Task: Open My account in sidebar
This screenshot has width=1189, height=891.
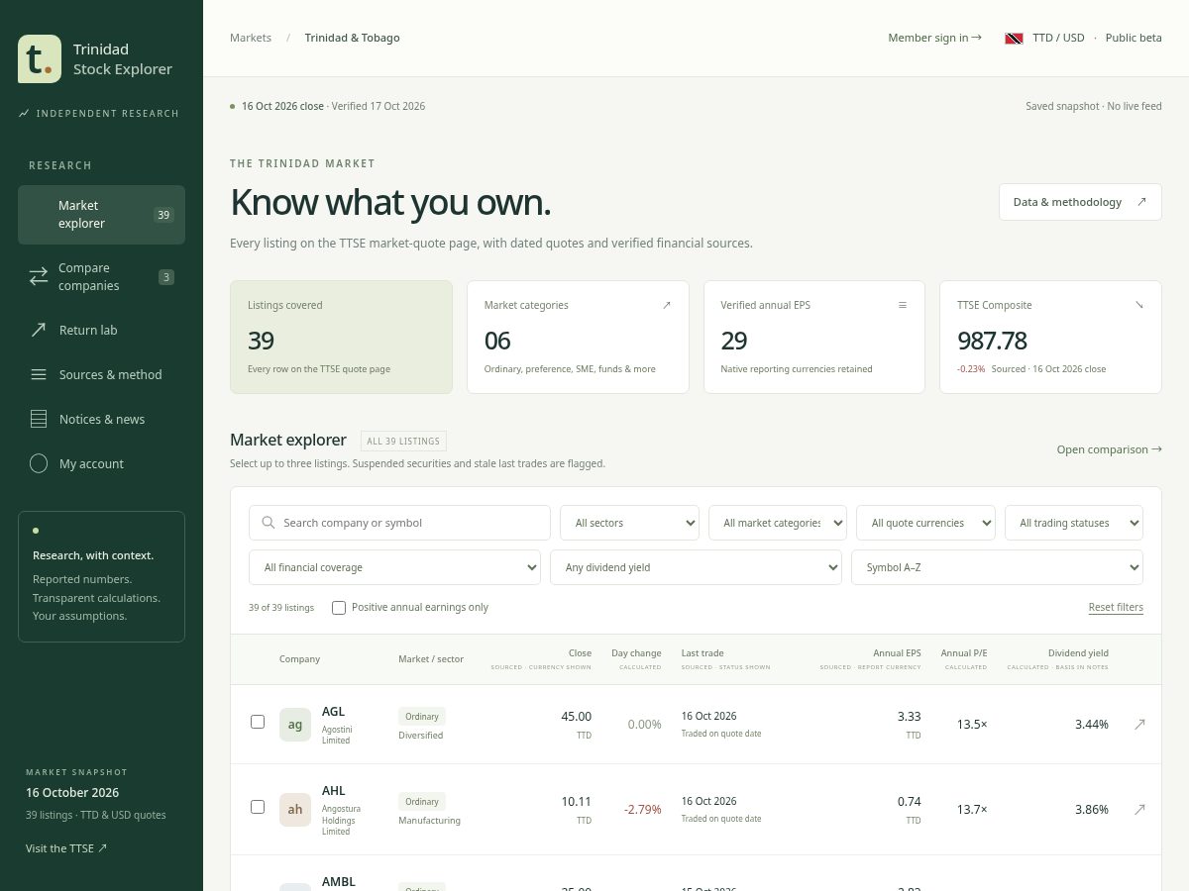Action: point(101,463)
